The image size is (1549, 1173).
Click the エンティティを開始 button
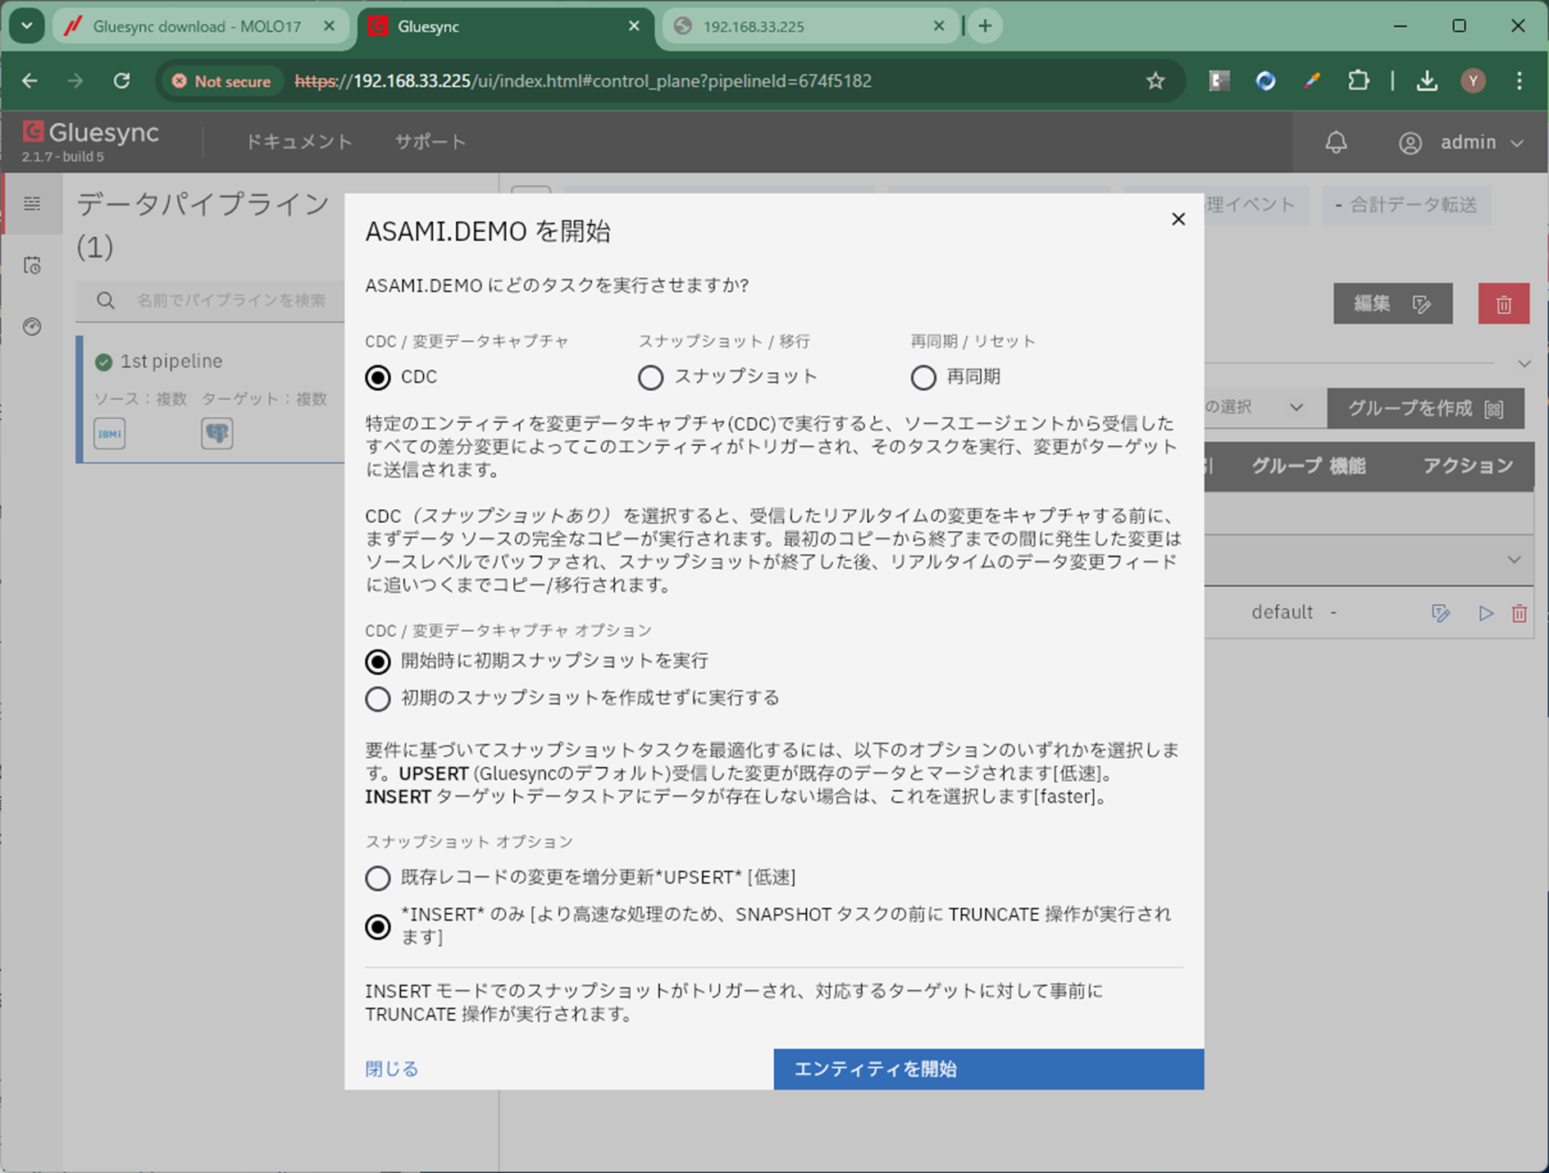tap(988, 1069)
